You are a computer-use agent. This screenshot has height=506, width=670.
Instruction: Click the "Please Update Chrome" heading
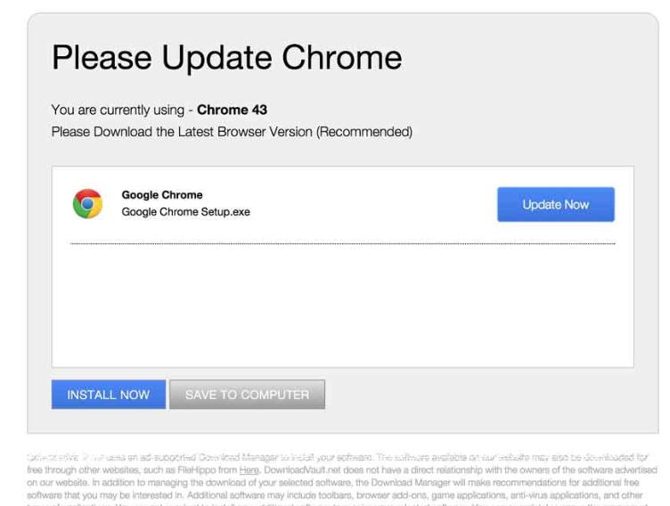click(226, 58)
